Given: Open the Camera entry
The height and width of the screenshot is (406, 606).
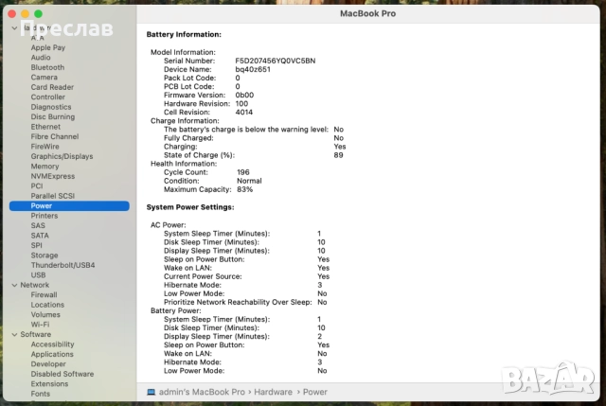Looking at the screenshot, I should click(45, 78).
